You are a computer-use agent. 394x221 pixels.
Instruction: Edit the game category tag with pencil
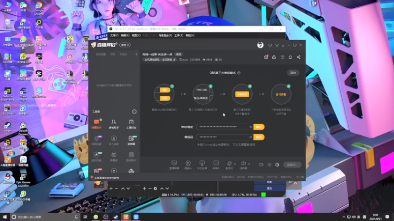pos(174,59)
